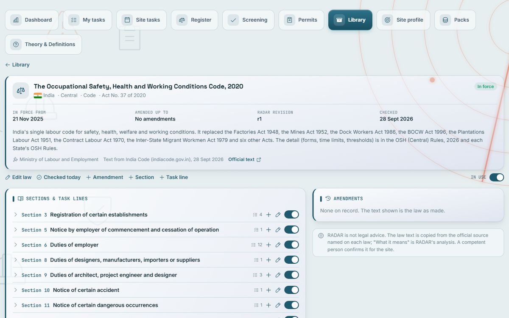Click the task count 4 on Section 3

(x=258, y=215)
